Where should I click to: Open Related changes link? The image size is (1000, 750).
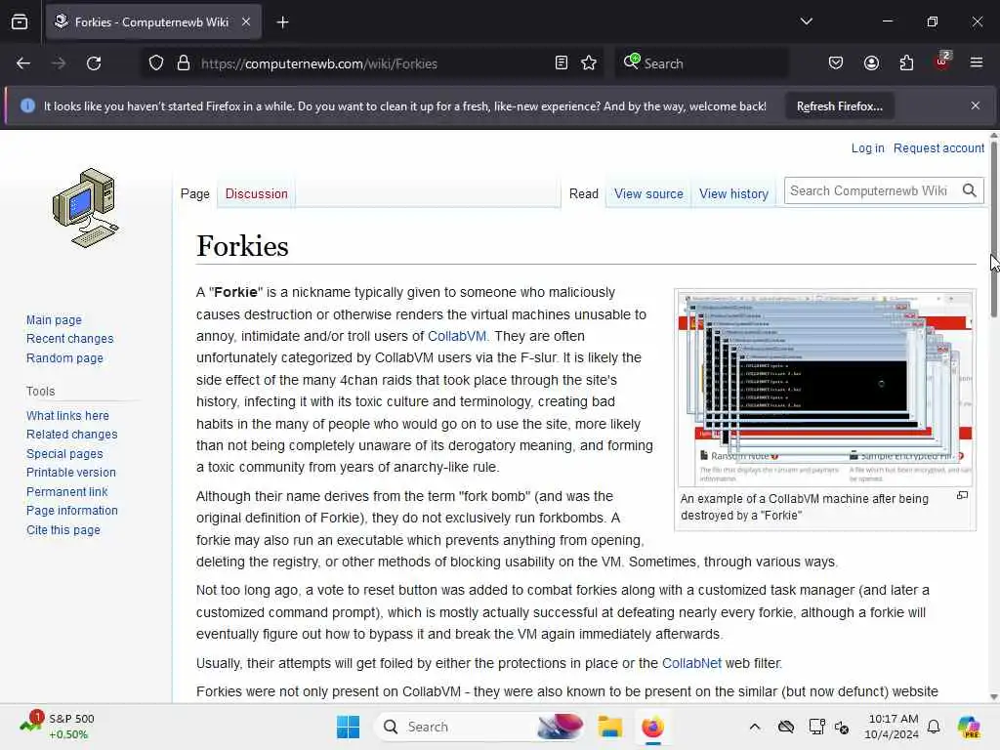point(72,435)
